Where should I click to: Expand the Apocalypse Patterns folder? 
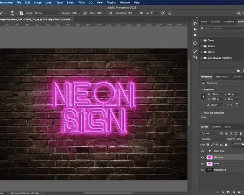202,58
